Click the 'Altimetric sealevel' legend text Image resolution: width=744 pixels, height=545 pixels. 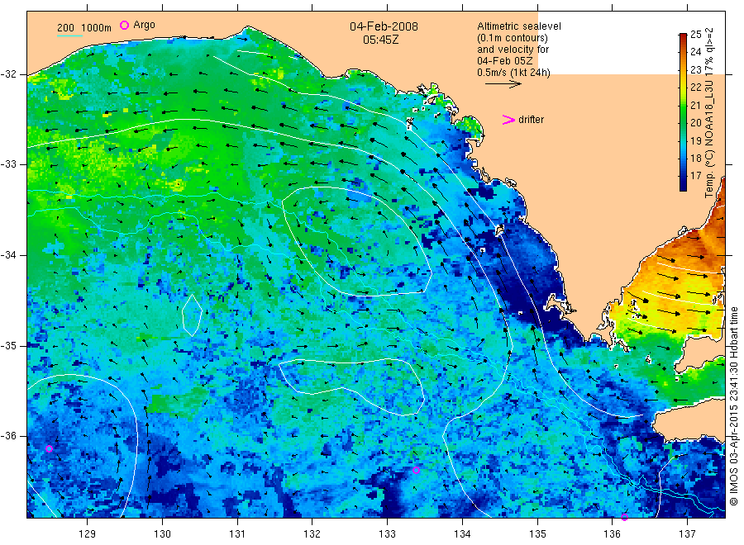(518, 26)
